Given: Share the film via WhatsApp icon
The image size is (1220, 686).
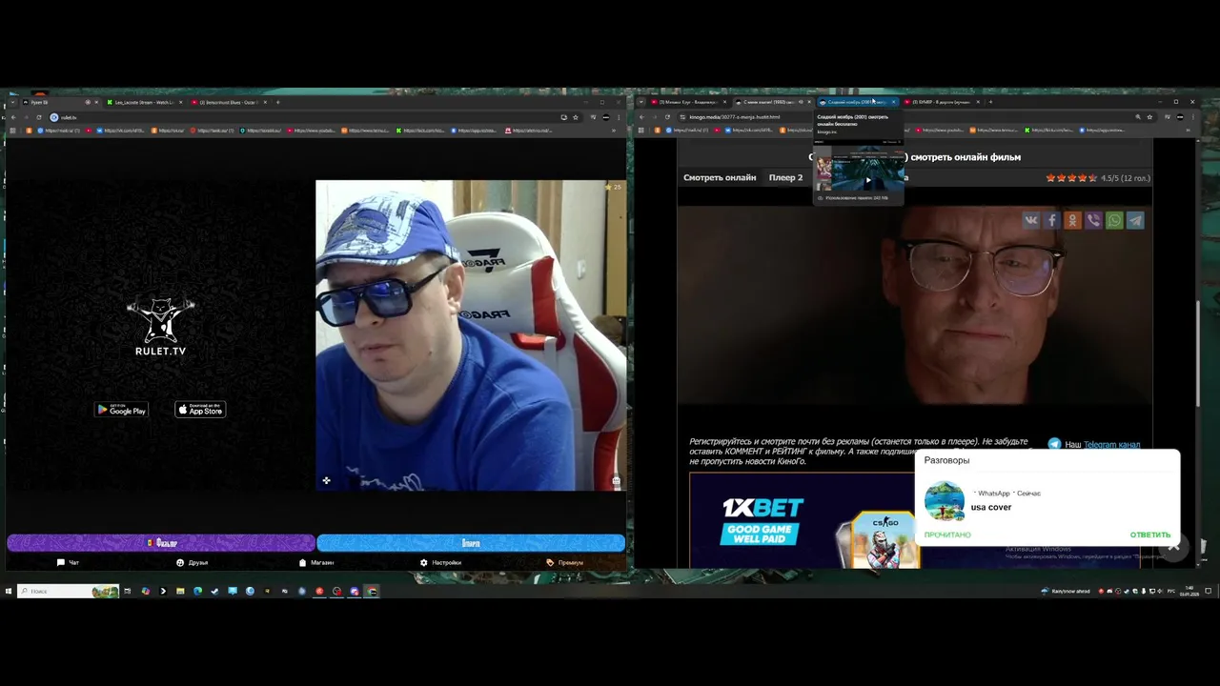Looking at the screenshot, I should click(1114, 220).
